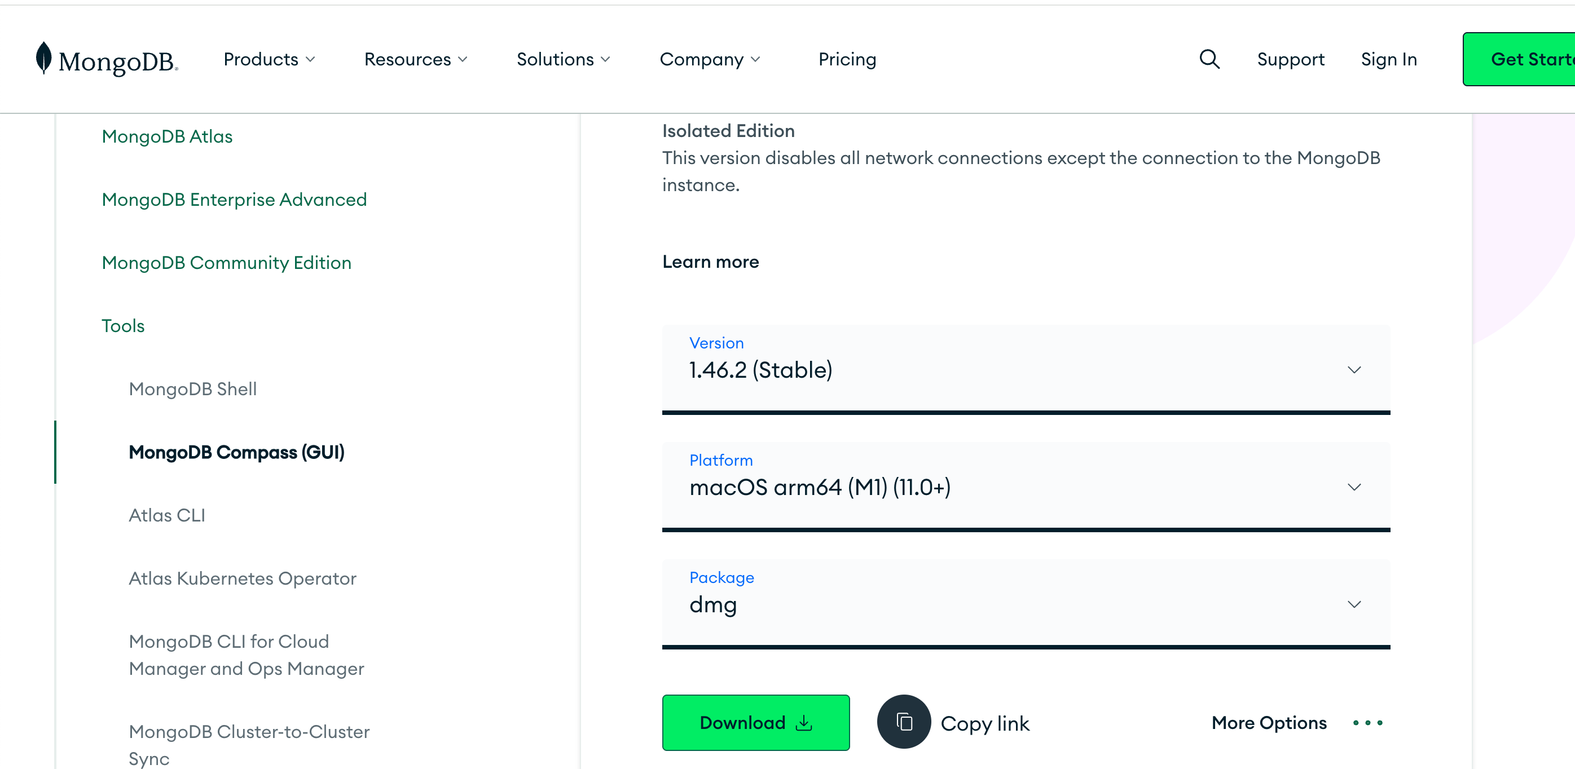Open the Version dropdown showing 1.46.2
Image resolution: width=1575 pixels, height=769 pixels.
pos(1026,369)
